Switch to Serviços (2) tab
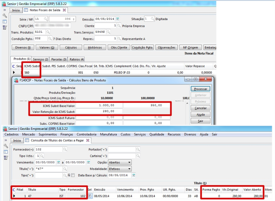The height and width of the screenshot is (201, 275). point(40,59)
